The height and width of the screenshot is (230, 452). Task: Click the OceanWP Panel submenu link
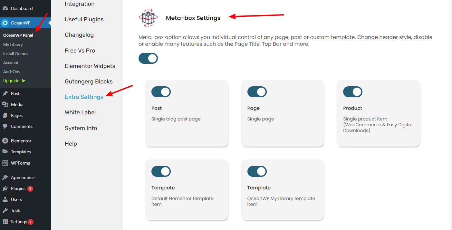[18, 35]
